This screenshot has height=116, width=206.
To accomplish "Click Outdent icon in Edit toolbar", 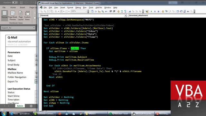I will click(114, 12).
